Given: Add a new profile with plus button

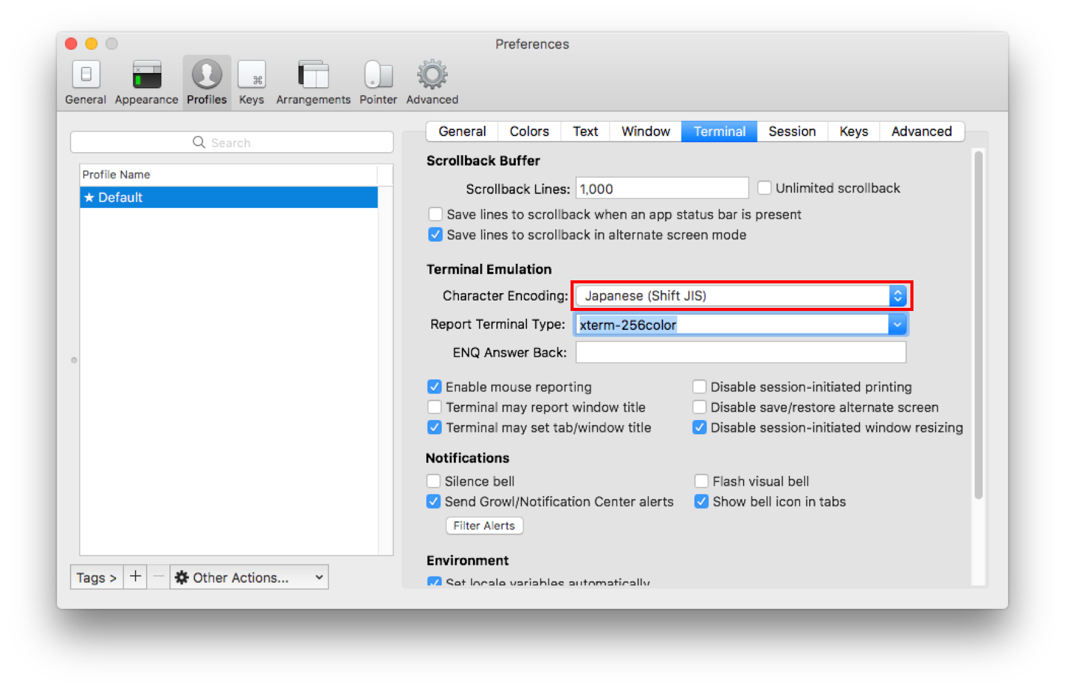Looking at the screenshot, I should point(135,577).
